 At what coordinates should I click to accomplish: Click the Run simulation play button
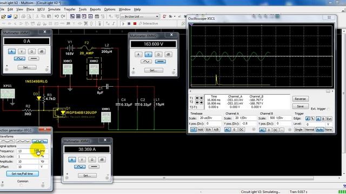click(123, 24)
